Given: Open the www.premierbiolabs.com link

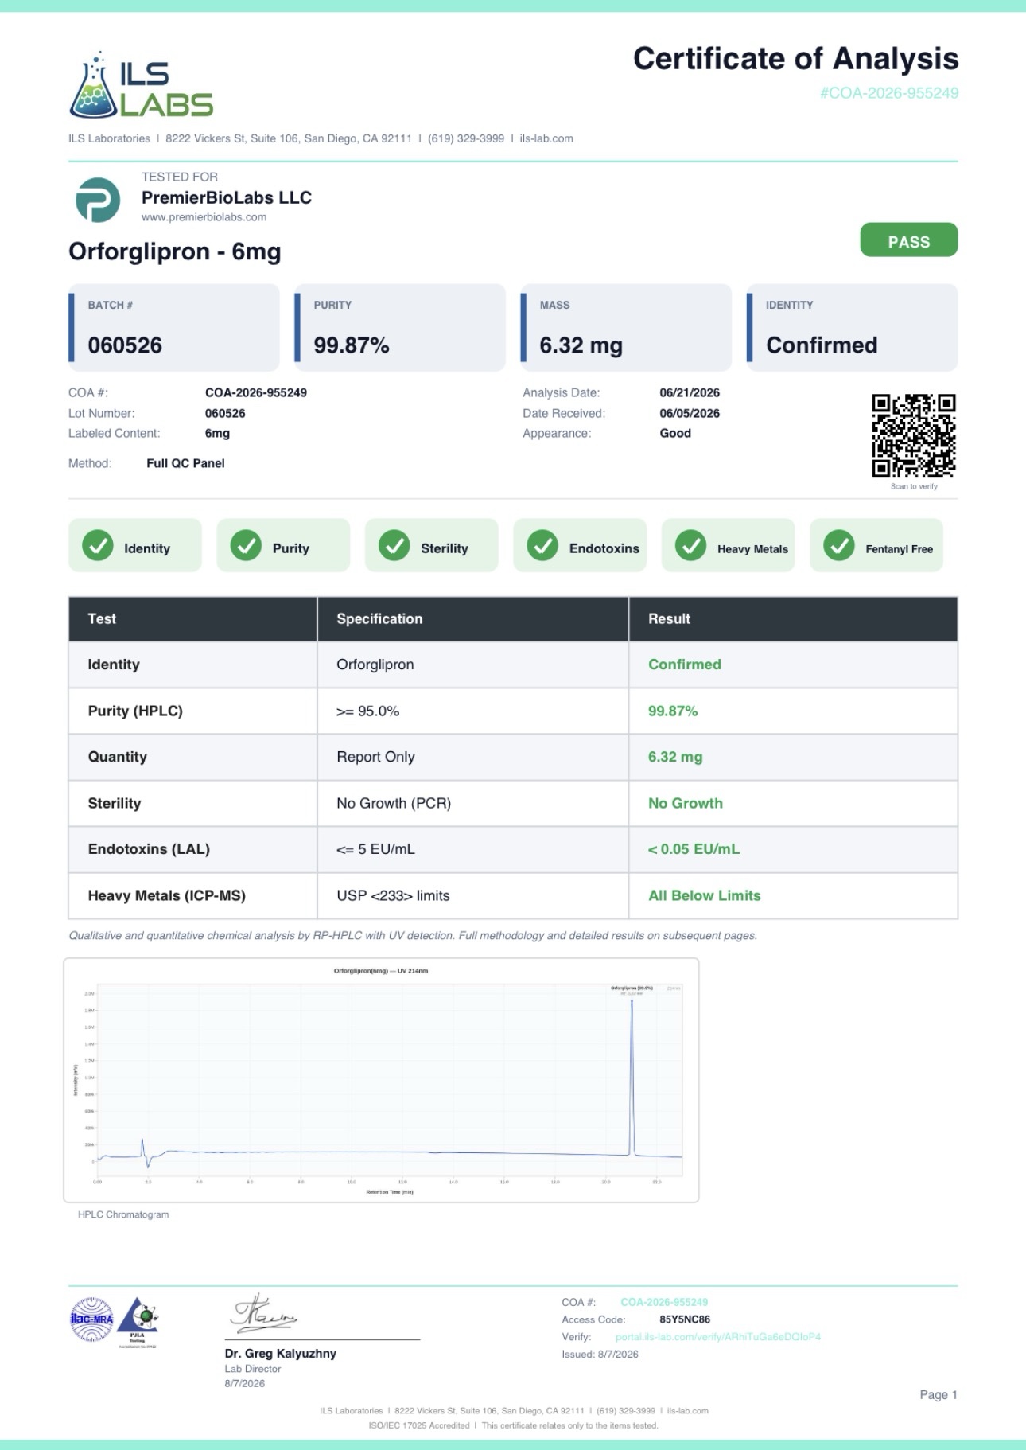Looking at the screenshot, I should coord(204,217).
